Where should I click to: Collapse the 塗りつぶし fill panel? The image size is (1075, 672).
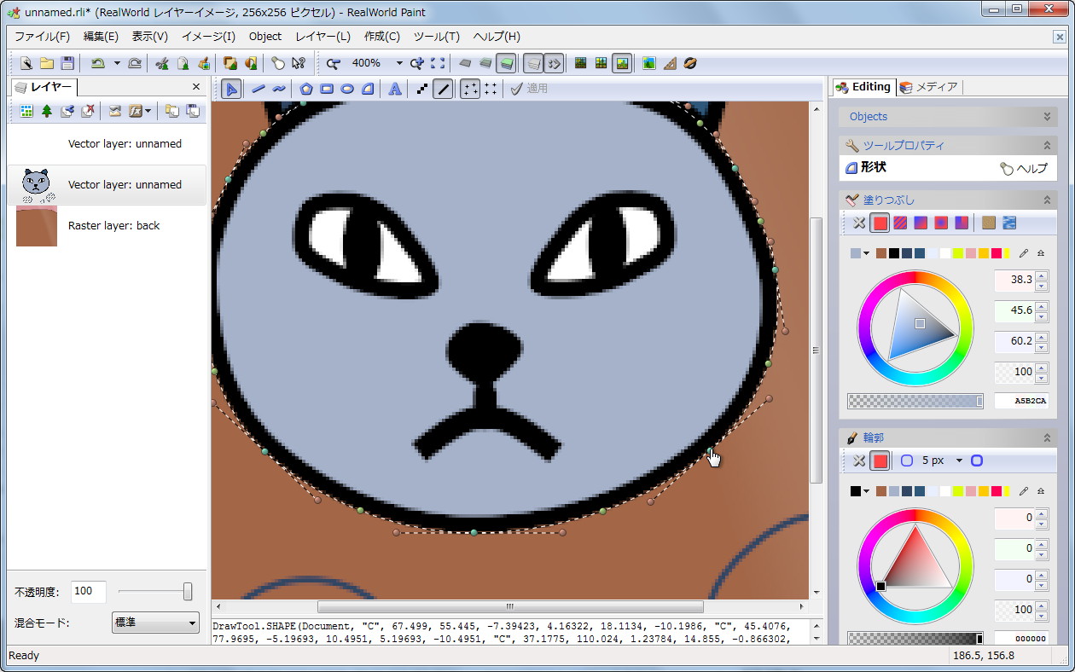(x=1048, y=200)
